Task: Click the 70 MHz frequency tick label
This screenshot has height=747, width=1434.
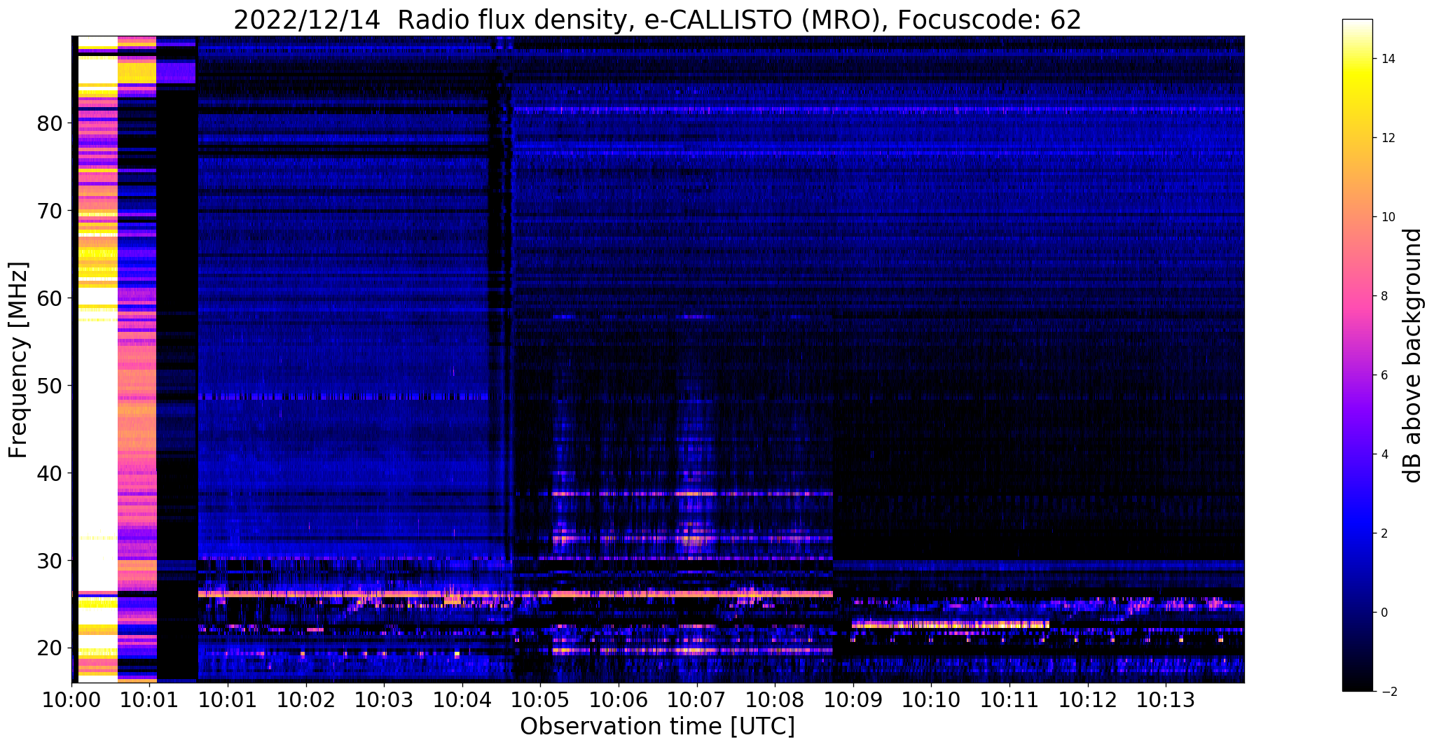Action: (x=50, y=211)
